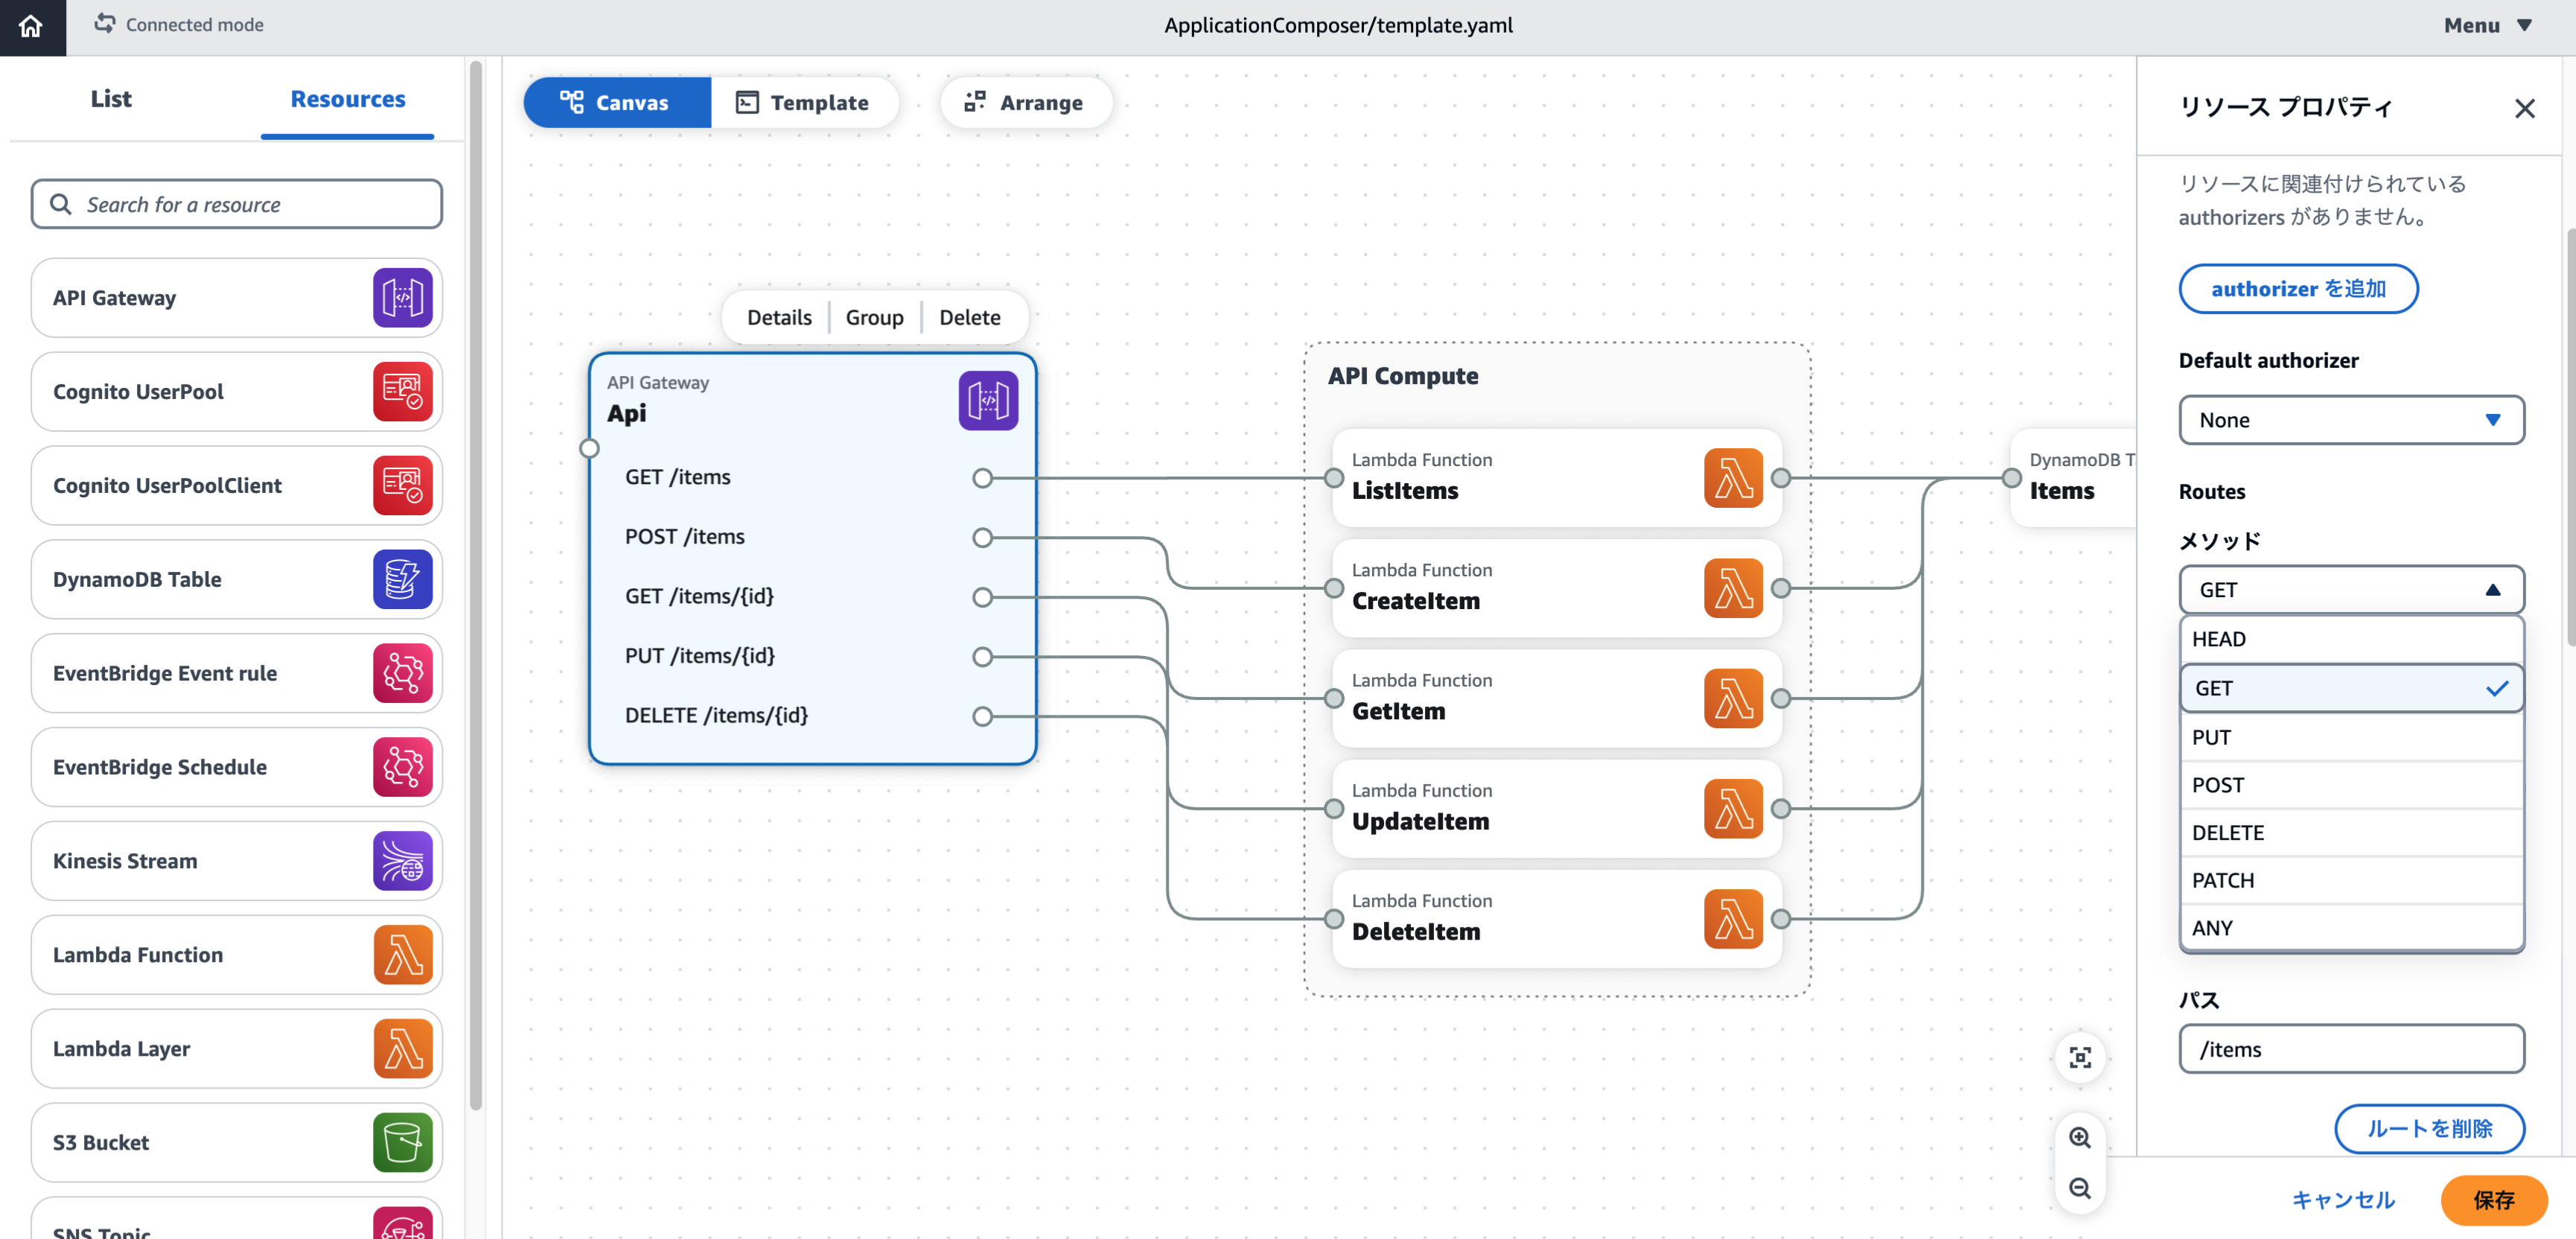Click the DeleteItem Lambda icon
Image resolution: width=2576 pixels, height=1239 pixels.
pos(1733,919)
